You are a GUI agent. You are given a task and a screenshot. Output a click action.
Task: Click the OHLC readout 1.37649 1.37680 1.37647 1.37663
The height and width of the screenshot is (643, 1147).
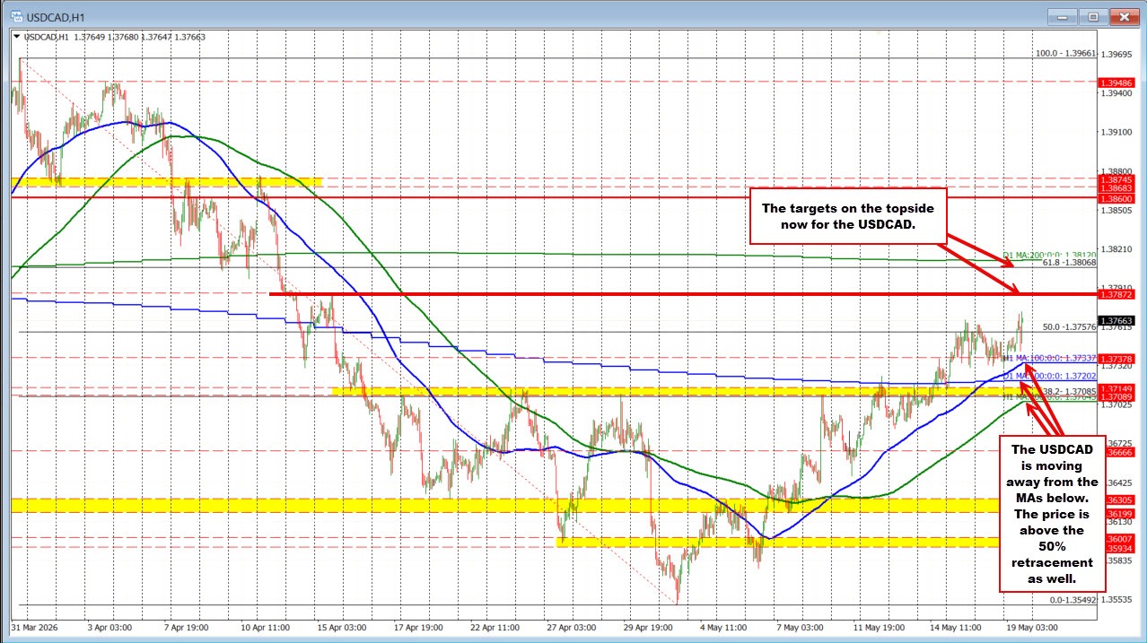pyautogui.click(x=139, y=37)
